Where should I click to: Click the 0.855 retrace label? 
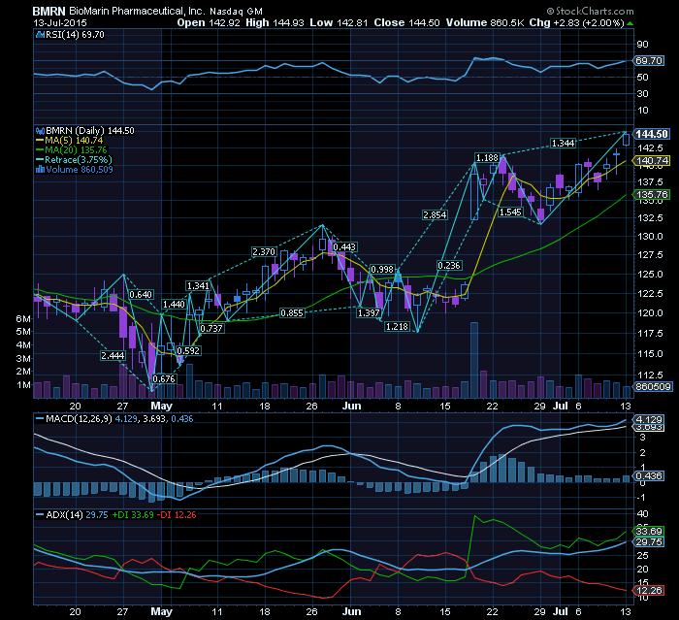292,312
